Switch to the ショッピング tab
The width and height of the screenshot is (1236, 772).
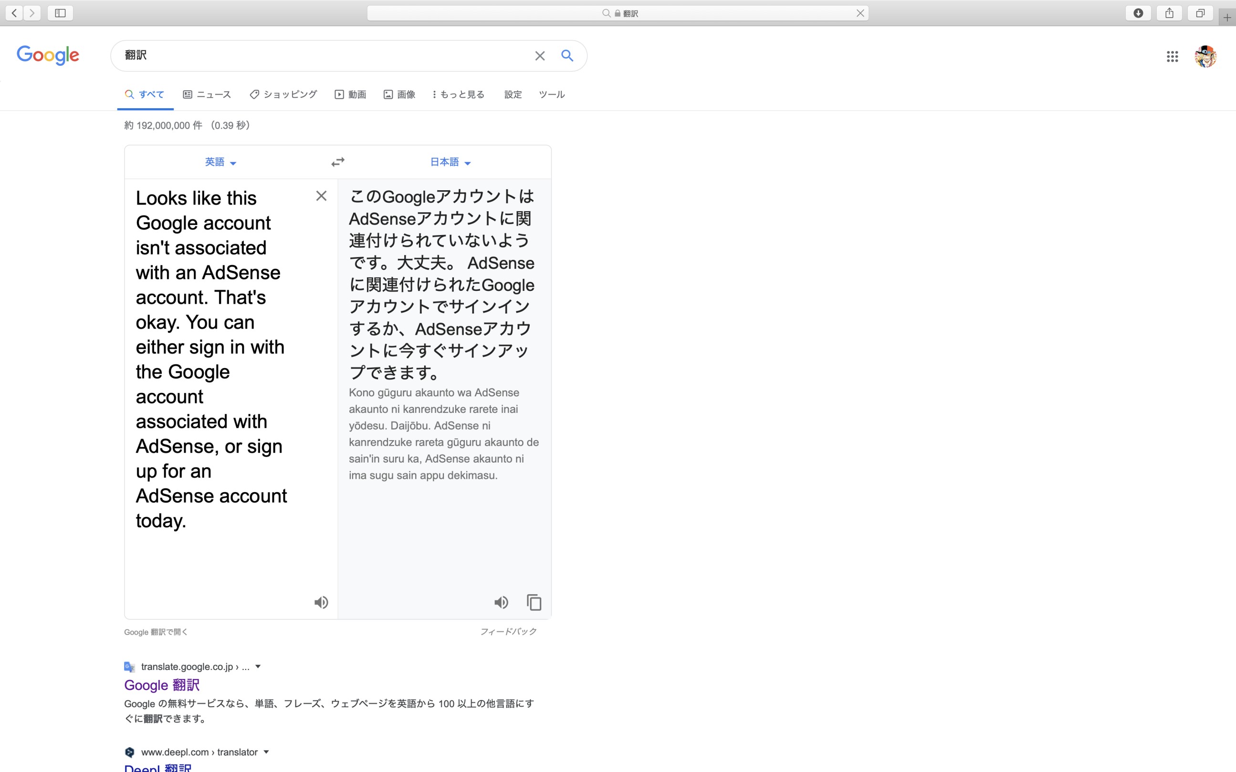[283, 94]
